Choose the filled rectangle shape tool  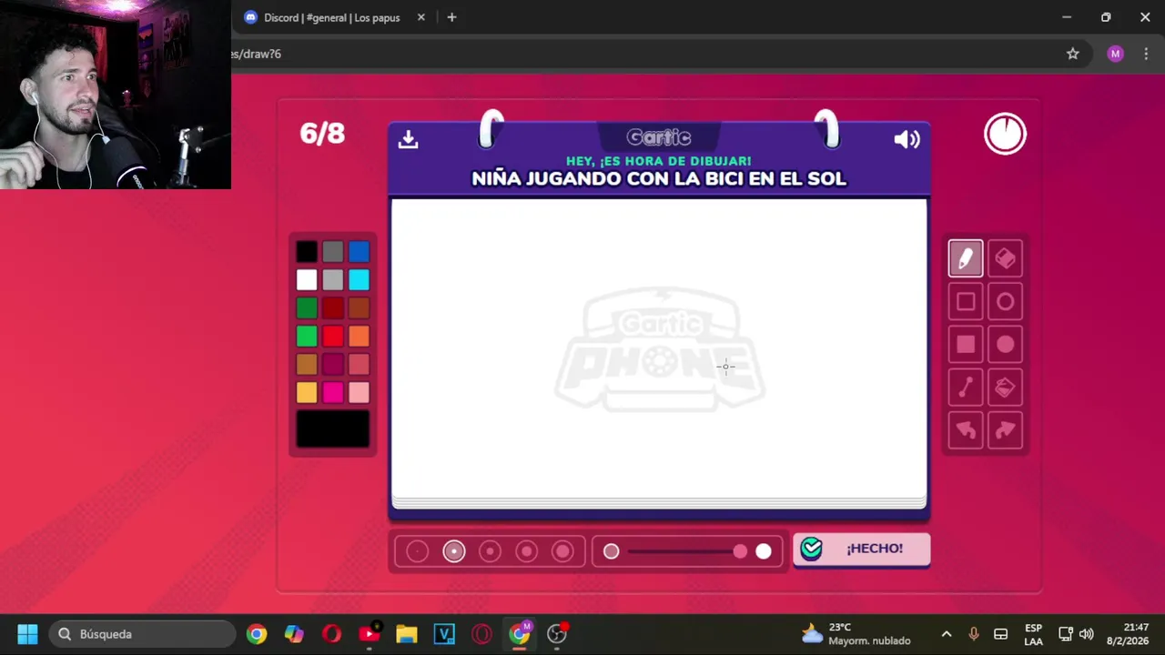pos(966,344)
